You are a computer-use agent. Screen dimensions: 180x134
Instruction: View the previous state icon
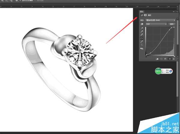click(x=161, y=59)
